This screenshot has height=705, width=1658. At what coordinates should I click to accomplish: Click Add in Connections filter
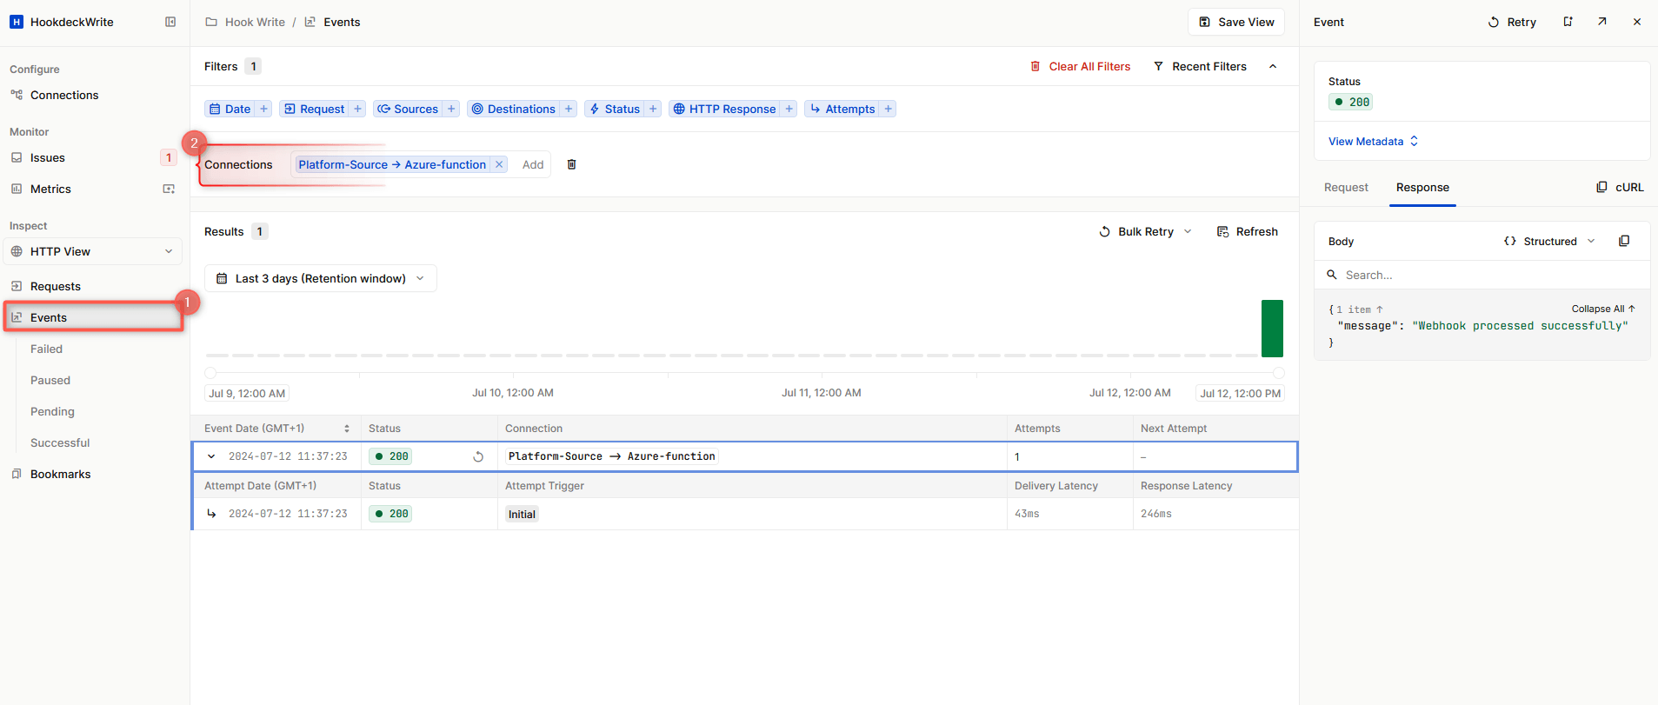coord(533,164)
